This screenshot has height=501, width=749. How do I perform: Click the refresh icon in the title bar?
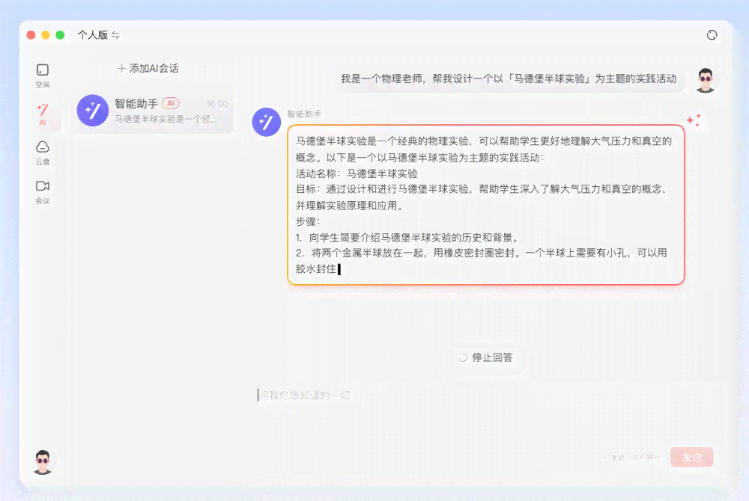tap(712, 35)
